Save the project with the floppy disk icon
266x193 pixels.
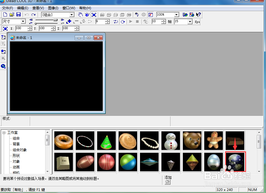point(18,15)
